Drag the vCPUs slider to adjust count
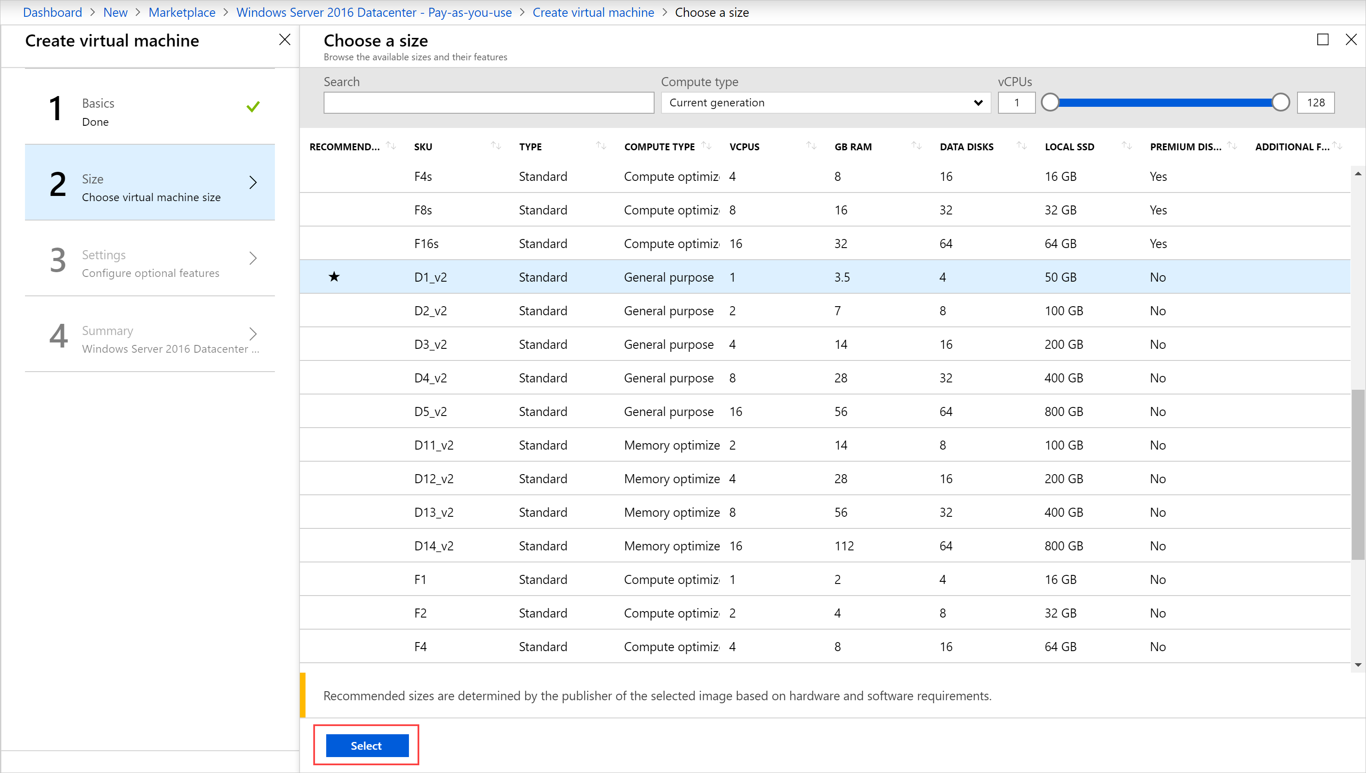The height and width of the screenshot is (773, 1366). click(1051, 102)
